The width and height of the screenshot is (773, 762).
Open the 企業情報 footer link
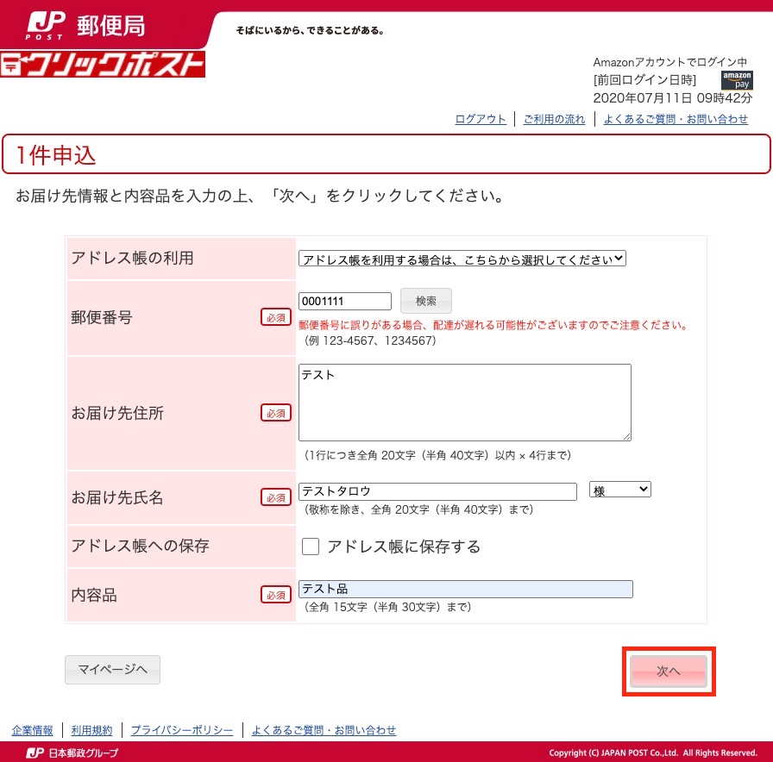[x=32, y=728]
